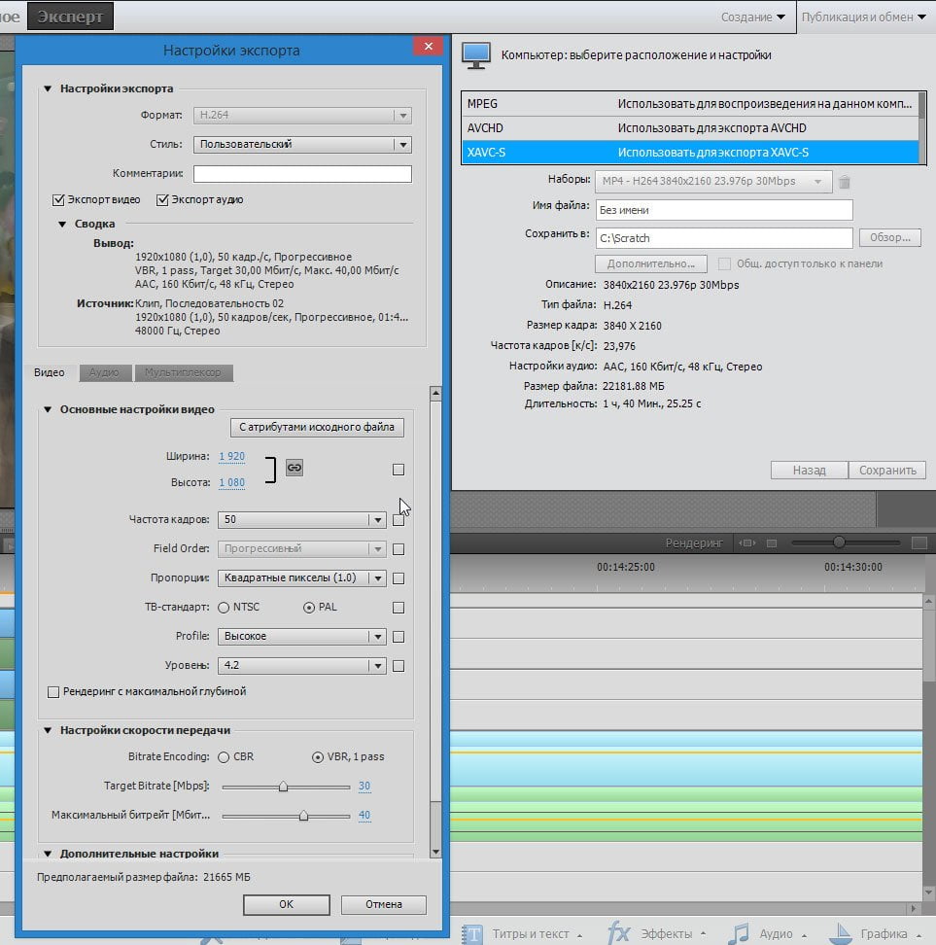Open the Уровень 4.2 dropdown
The width and height of the screenshot is (936, 945).
(x=302, y=665)
